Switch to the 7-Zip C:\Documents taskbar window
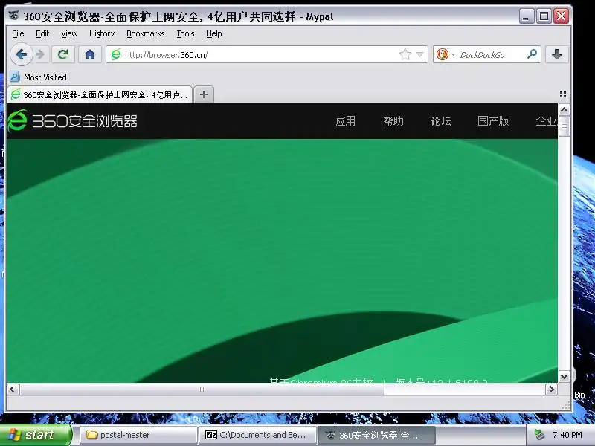 (x=257, y=435)
